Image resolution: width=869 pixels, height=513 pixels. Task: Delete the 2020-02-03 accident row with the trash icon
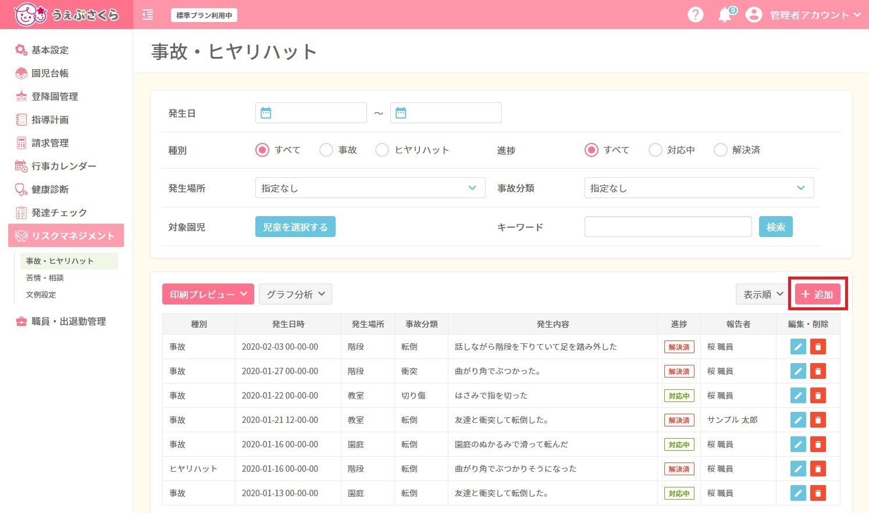(x=818, y=347)
